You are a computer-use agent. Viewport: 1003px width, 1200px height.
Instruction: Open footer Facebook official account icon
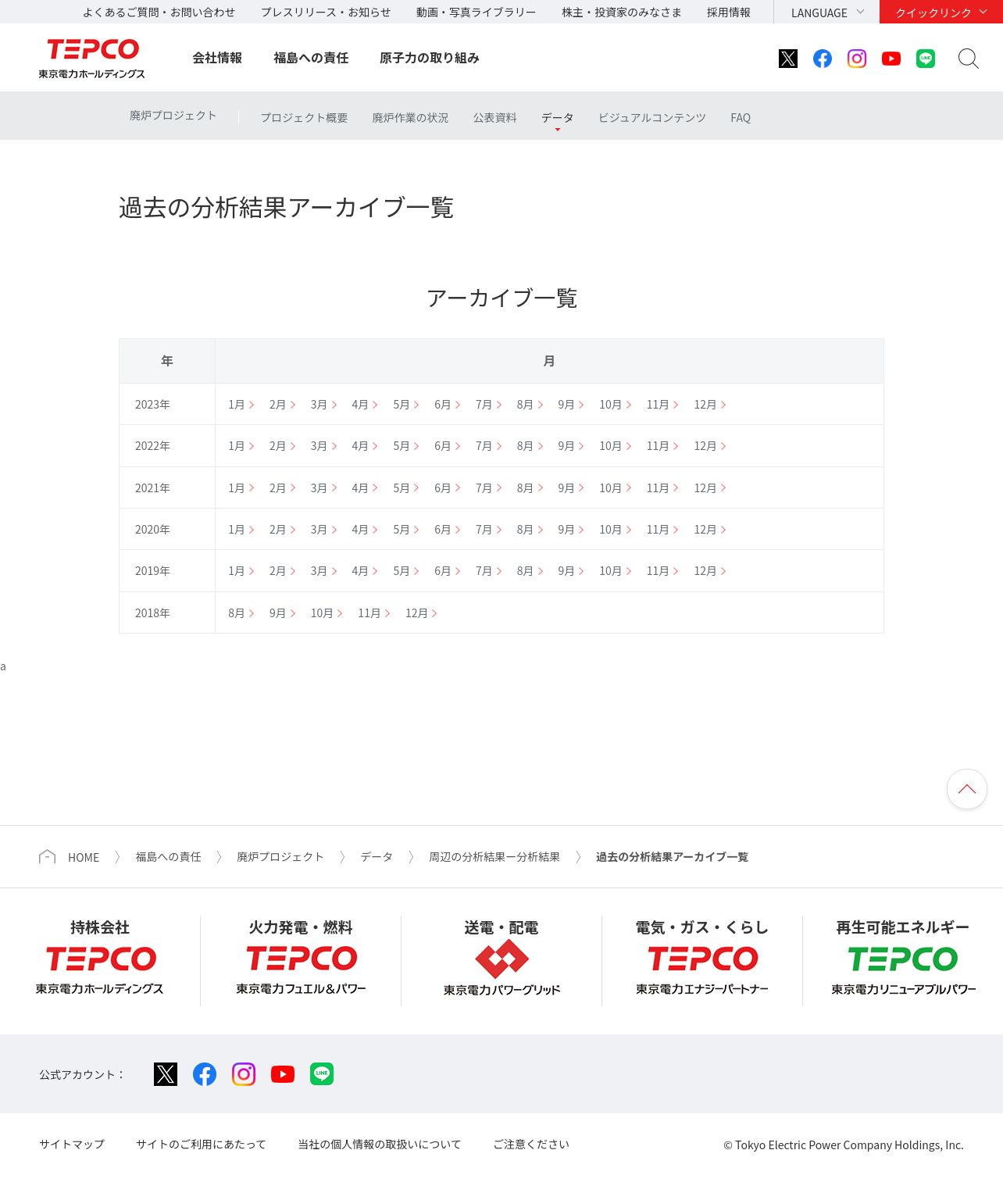point(205,1074)
